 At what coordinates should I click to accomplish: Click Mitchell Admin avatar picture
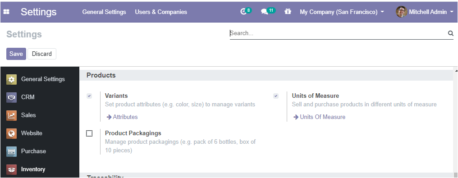pyautogui.click(x=401, y=12)
